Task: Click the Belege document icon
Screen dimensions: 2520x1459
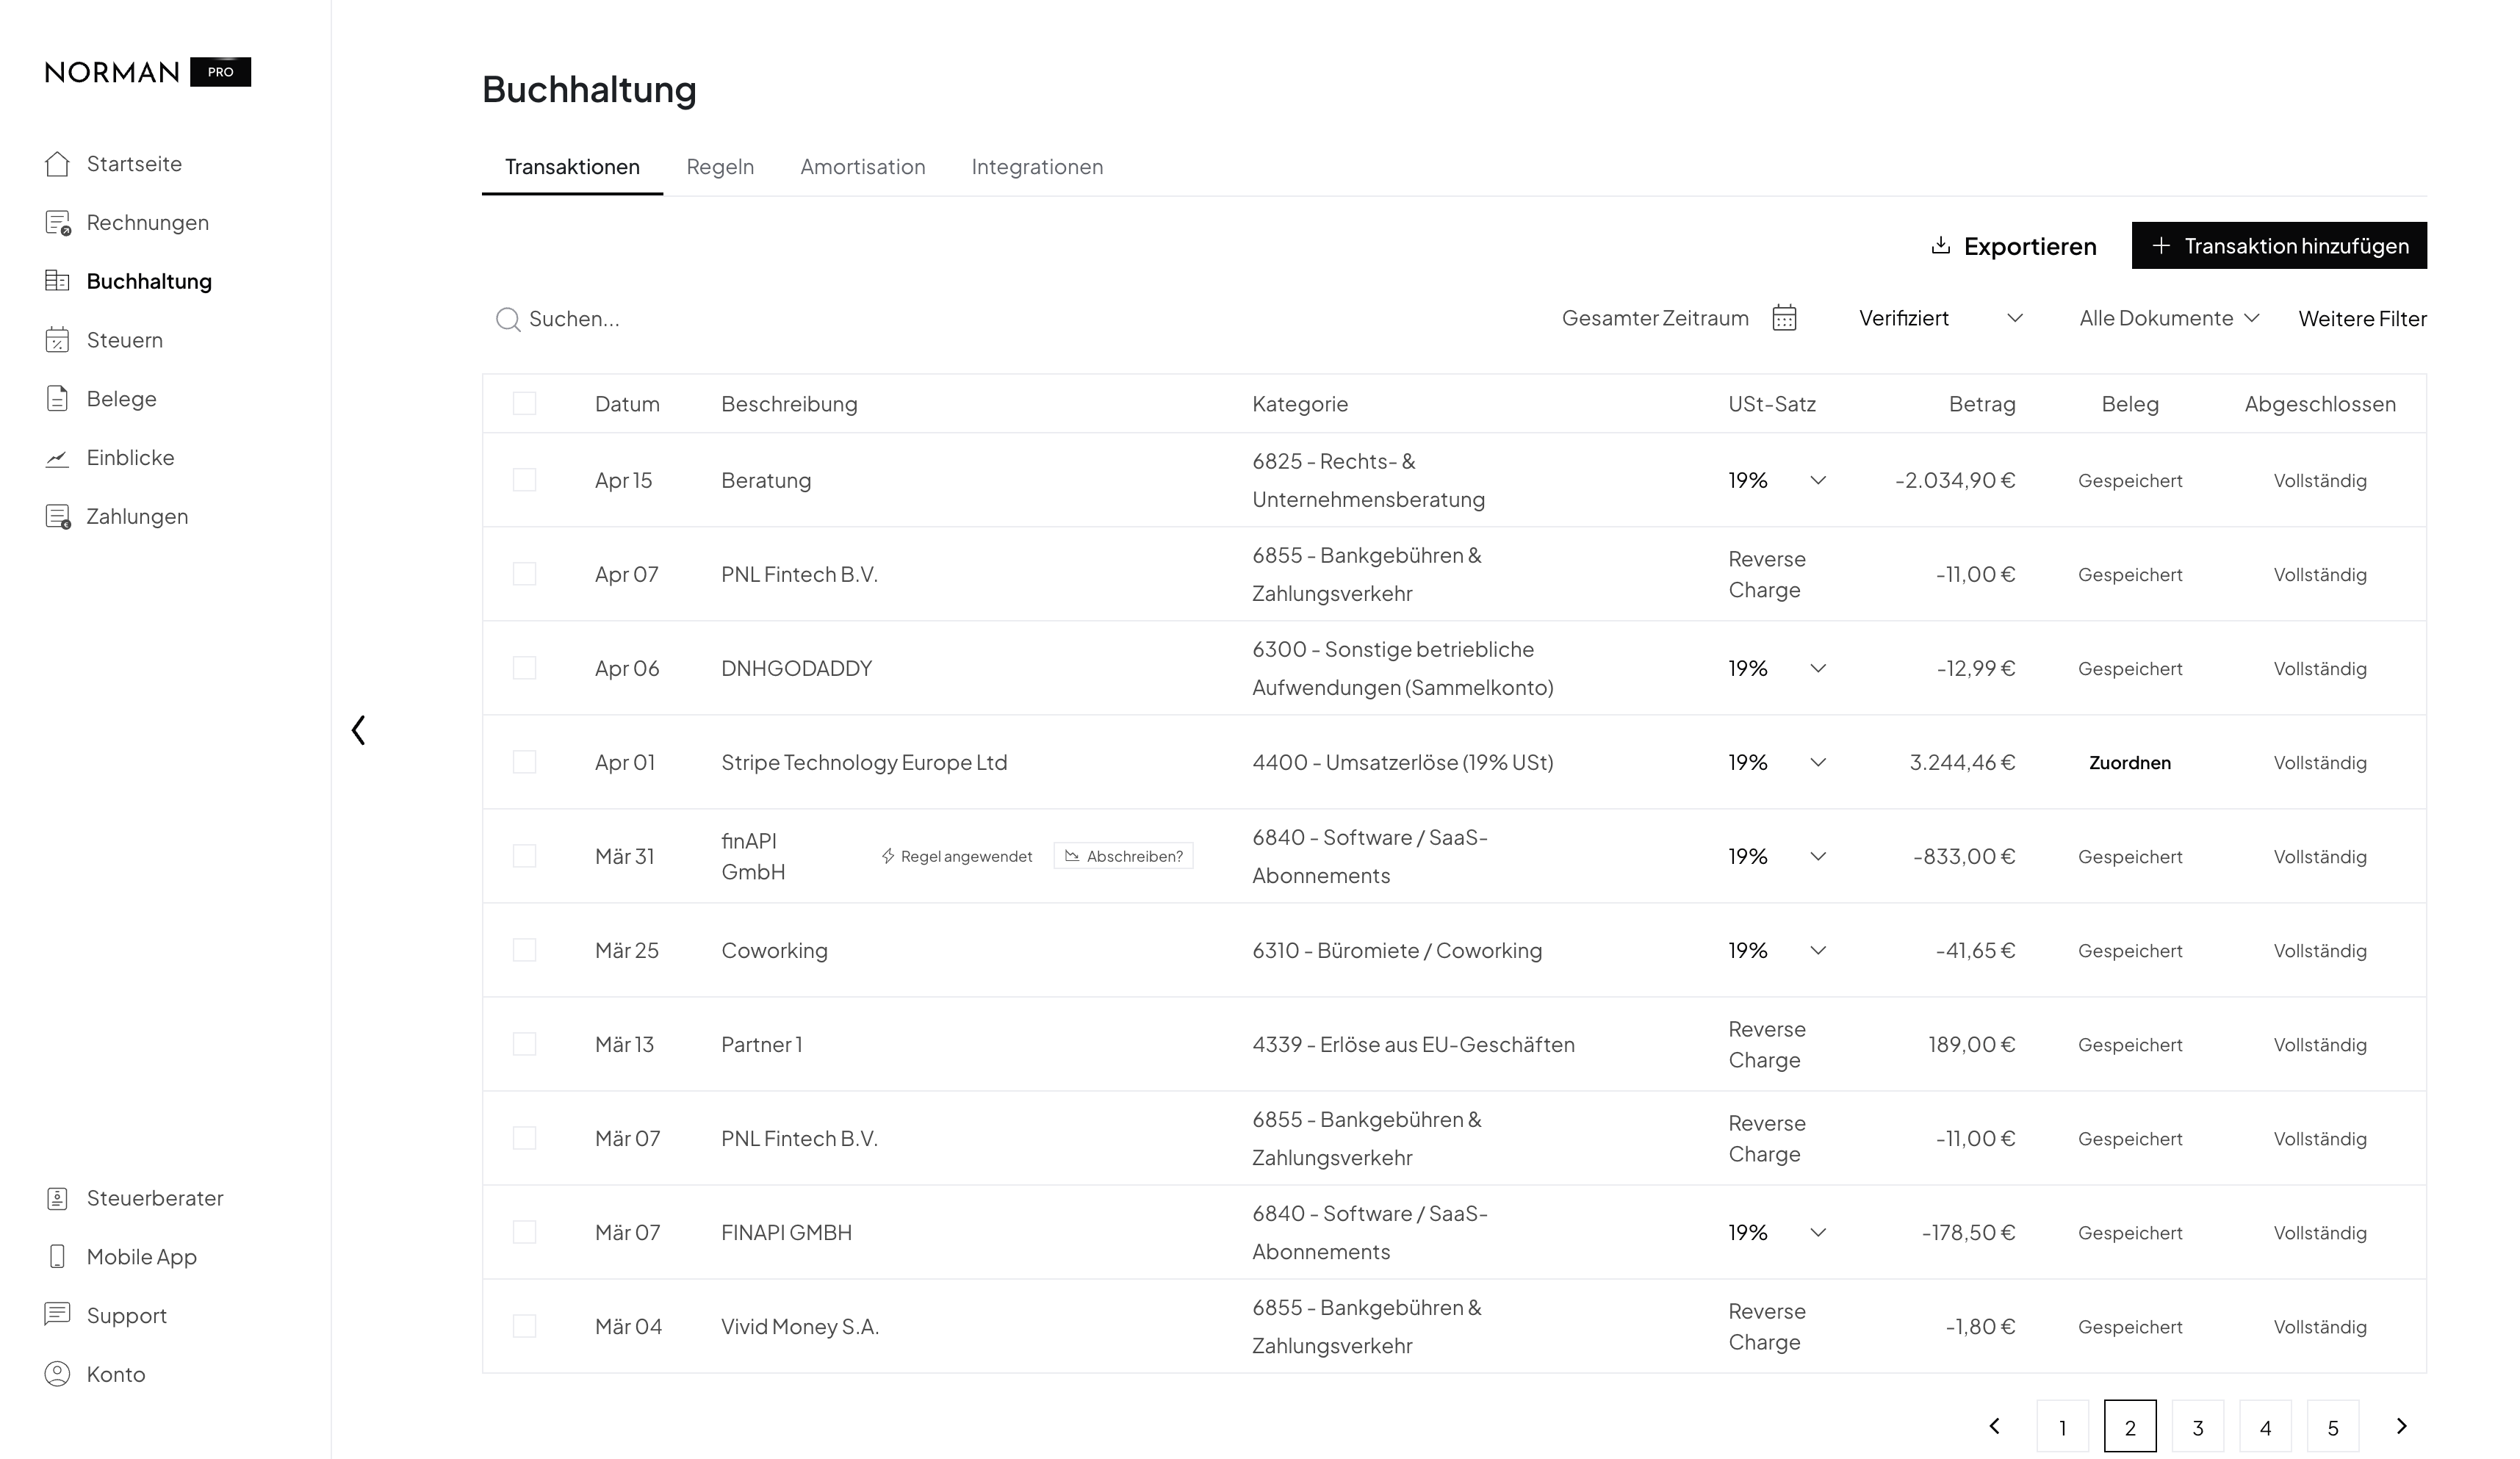Action: 57,399
